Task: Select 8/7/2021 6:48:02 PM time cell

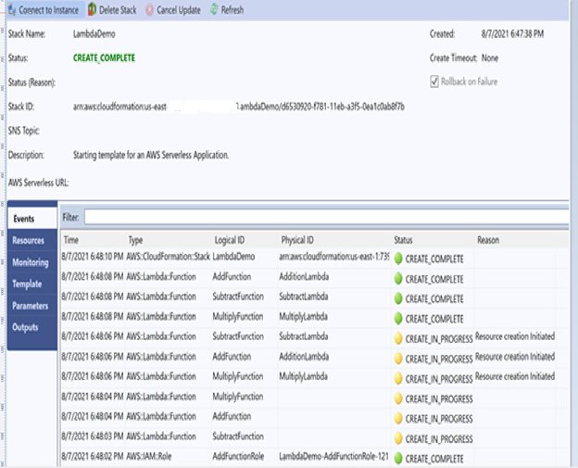Action: click(x=93, y=456)
